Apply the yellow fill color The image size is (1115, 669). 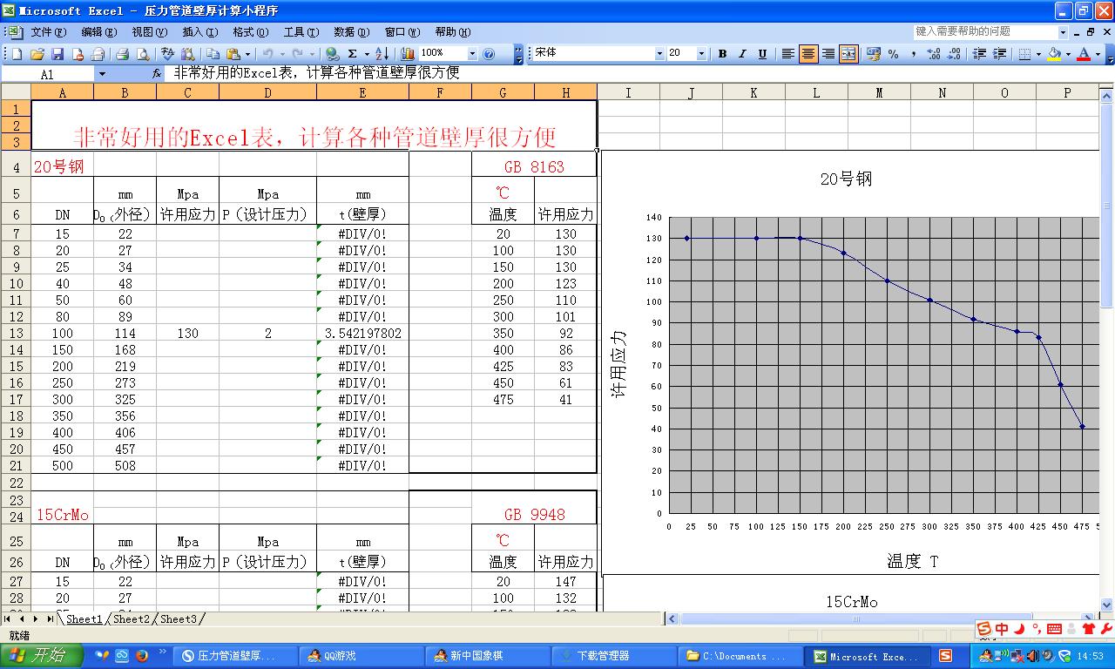tap(1054, 54)
